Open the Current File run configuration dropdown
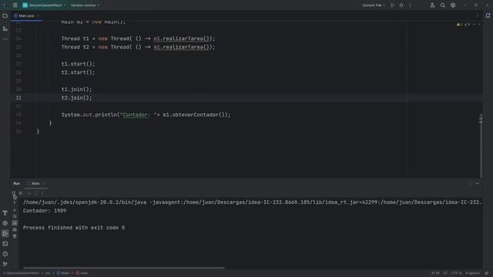 (x=374, y=5)
